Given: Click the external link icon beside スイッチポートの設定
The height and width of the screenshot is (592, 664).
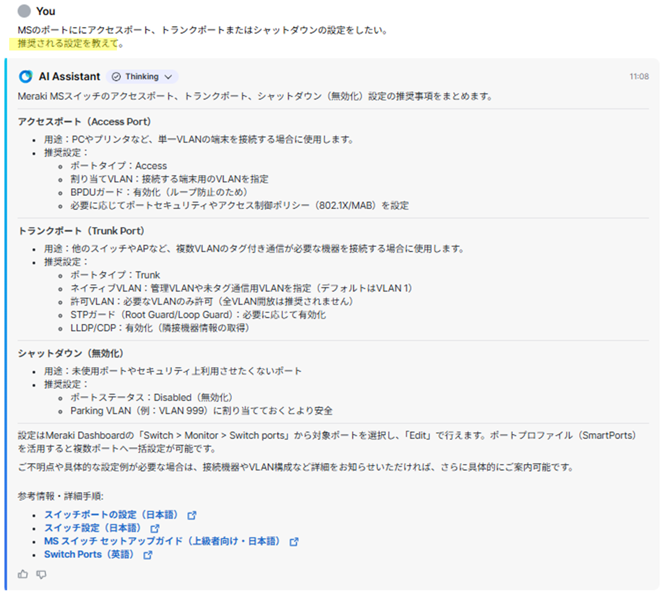Looking at the screenshot, I should (192, 515).
